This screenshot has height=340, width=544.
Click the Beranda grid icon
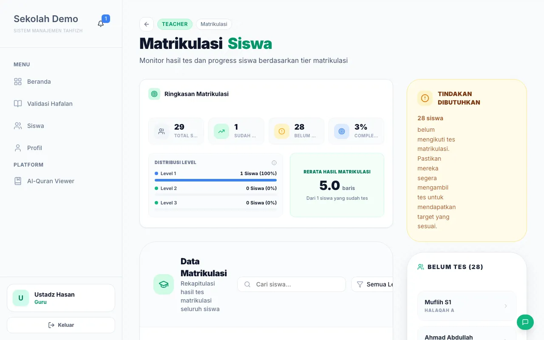[18, 82]
